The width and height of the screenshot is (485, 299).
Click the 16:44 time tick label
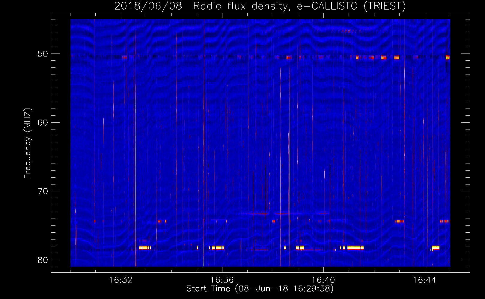point(424,280)
